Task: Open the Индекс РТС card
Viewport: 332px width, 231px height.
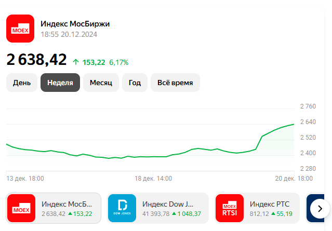Action: [x=257, y=208]
